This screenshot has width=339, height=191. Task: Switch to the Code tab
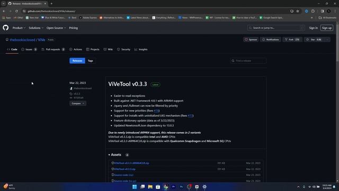[x=12, y=49]
